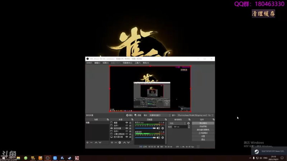This screenshot has width=287, height=161.
Task: Lock icon for 游戏采集 source
Action: 130,128
